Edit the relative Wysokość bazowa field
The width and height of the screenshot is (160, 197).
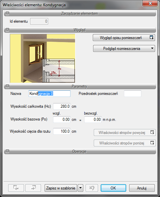[62, 120]
